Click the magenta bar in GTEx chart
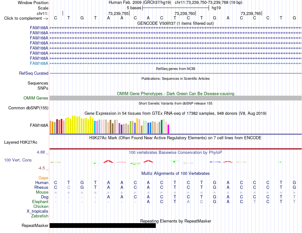302x233 pixels. 168,129
